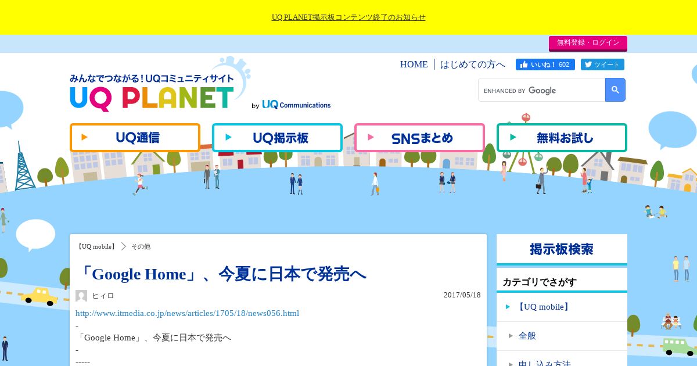The height and width of the screenshot is (366, 697).
Task: Click the magnifier search button
Action: click(615, 90)
